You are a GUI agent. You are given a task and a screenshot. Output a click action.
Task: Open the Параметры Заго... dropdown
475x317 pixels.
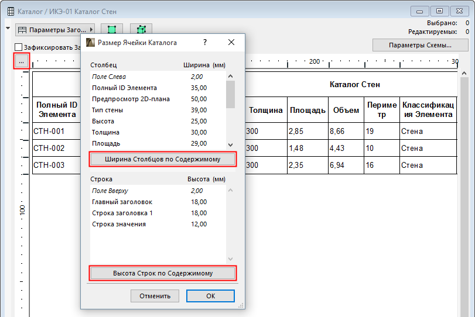pos(55,30)
